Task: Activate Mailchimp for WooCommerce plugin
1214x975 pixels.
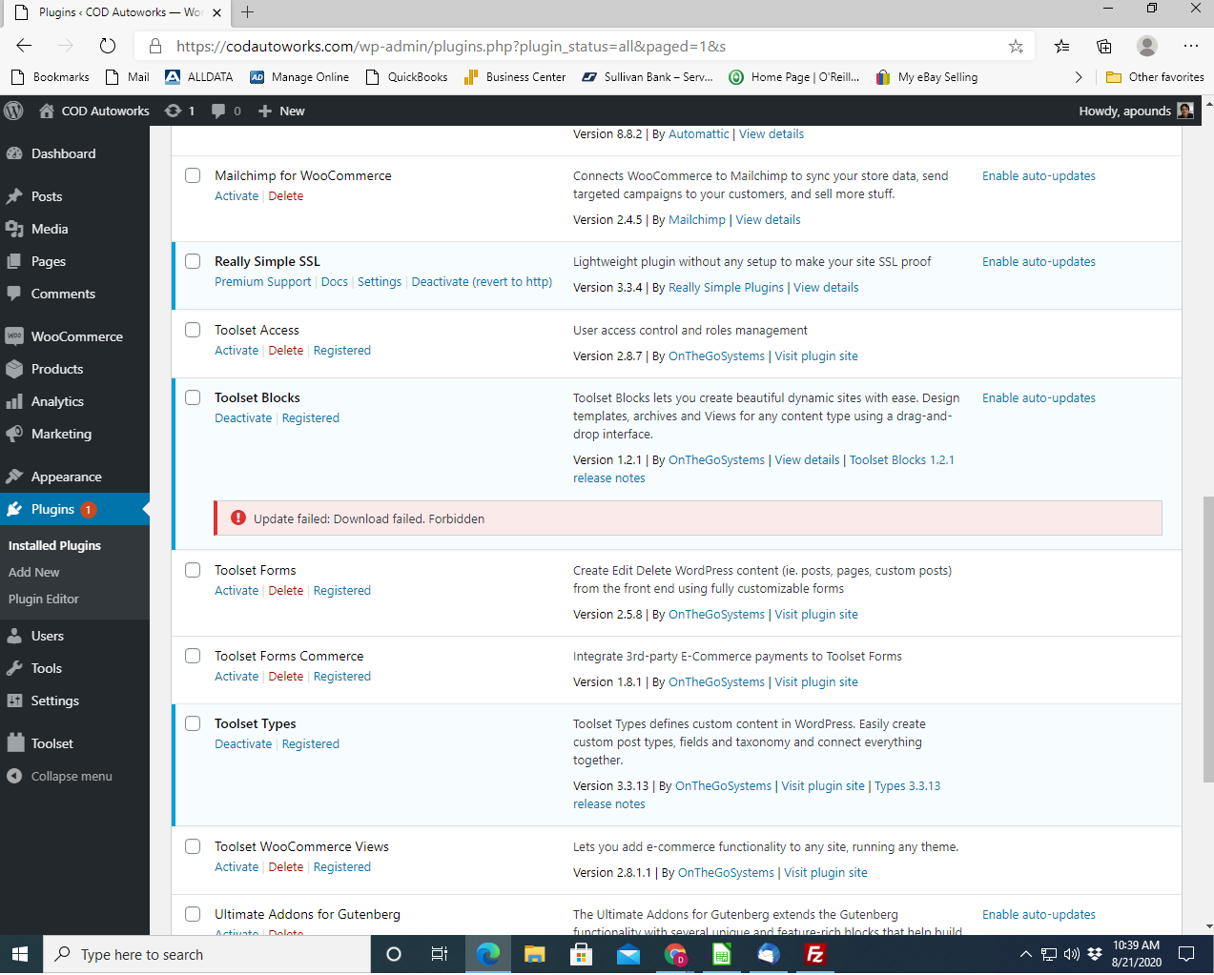Action: [x=237, y=196]
